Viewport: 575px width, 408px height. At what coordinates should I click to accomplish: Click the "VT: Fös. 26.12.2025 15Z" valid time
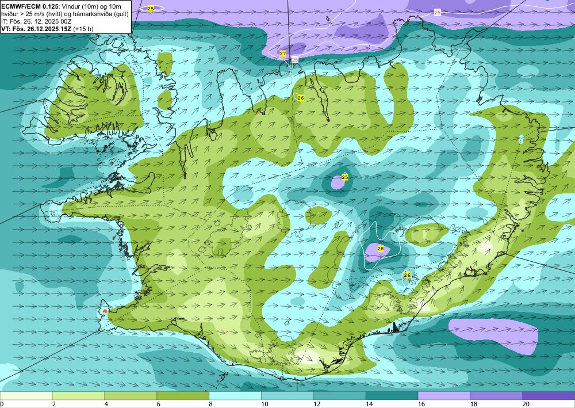[x=37, y=29]
